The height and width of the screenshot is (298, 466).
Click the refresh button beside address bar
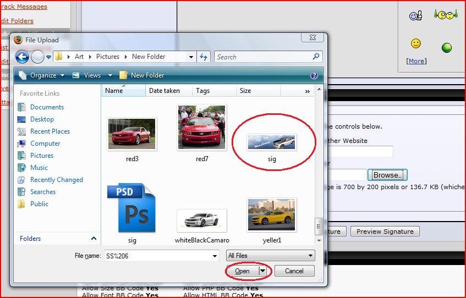click(204, 57)
